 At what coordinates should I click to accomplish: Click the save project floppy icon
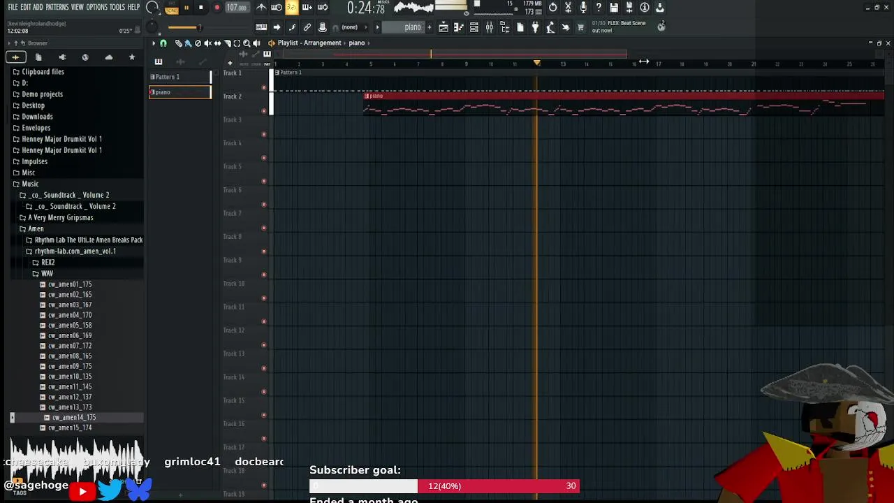614,8
